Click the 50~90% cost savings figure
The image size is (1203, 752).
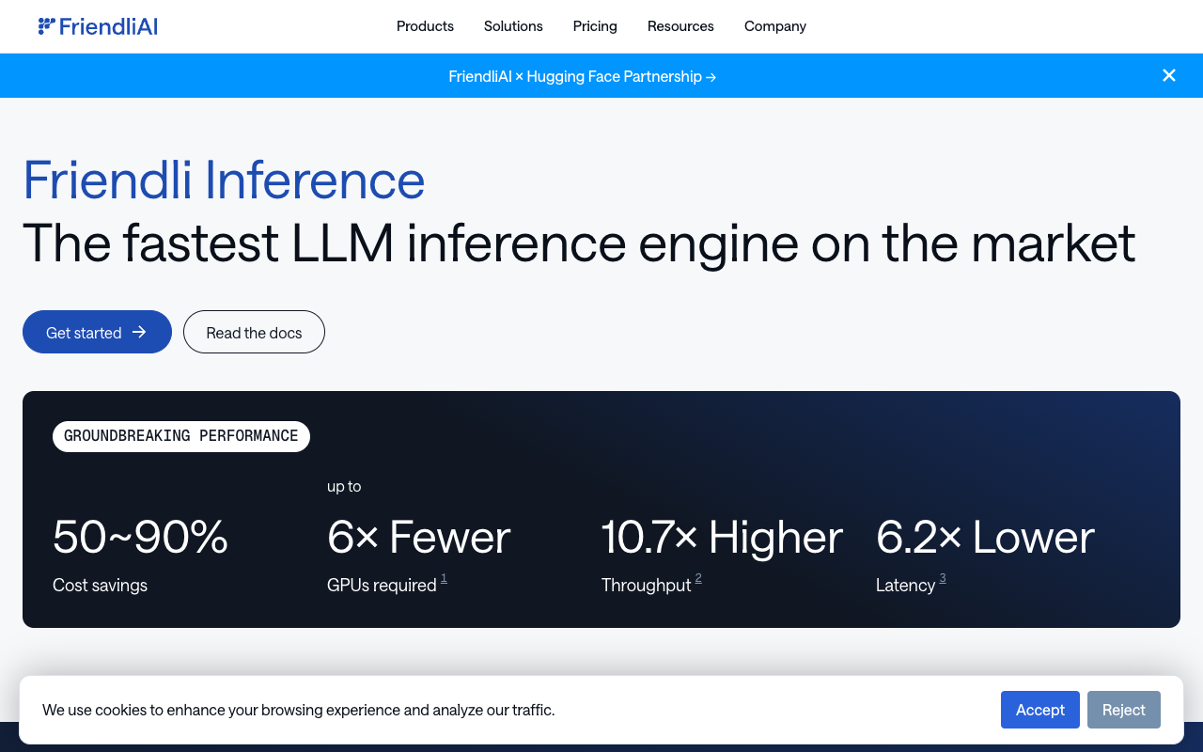[x=140, y=537]
